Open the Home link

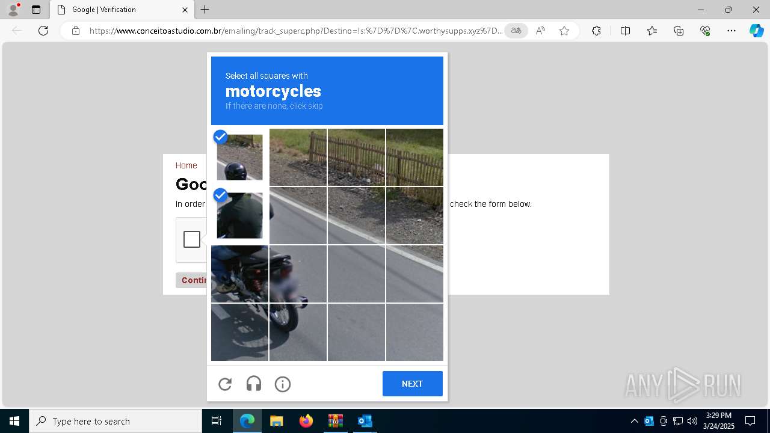[x=186, y=165]
